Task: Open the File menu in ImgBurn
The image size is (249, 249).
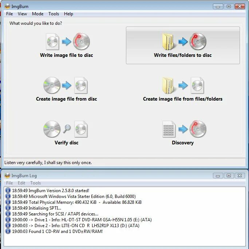Action: point(9,14)
